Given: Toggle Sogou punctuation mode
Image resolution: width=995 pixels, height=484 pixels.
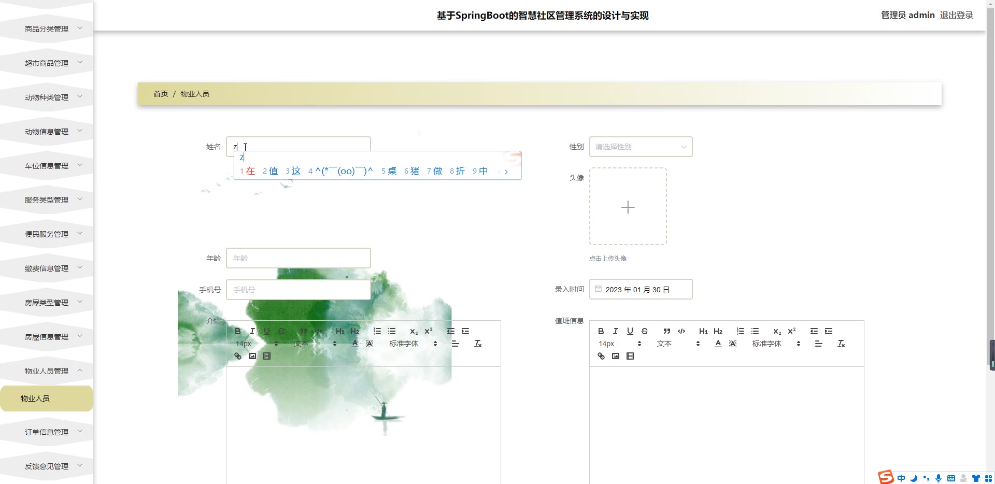Looking at the screenshot, I should (926, 478).
